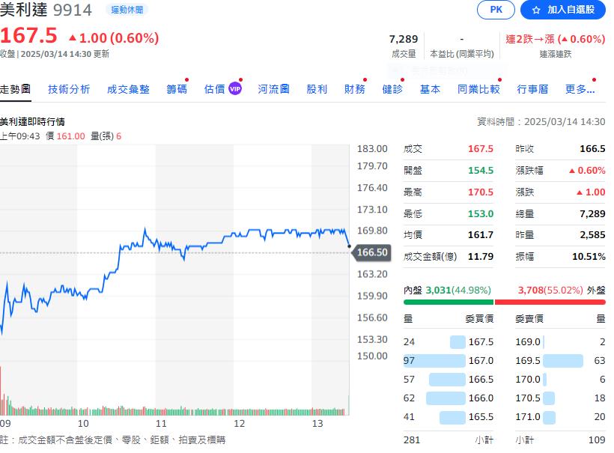Image resolution: width=614 pixels, height=453 pixels.
Task: Switch to the 走勢圖 tab
Action: (15, 89)
